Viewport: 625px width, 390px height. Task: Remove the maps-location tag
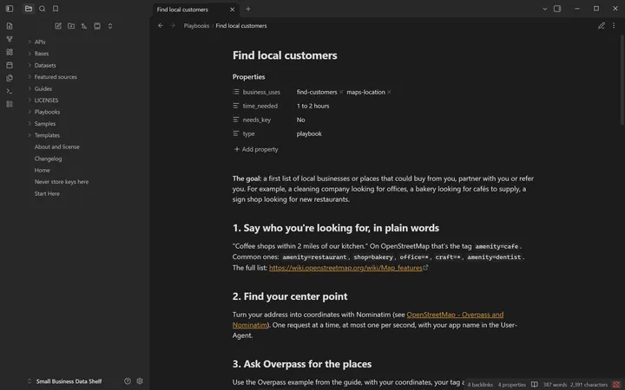click(x=389, y=92)
